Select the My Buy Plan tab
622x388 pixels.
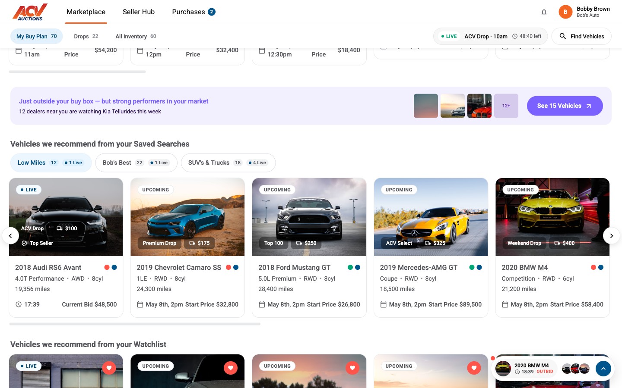click(37, 36)
